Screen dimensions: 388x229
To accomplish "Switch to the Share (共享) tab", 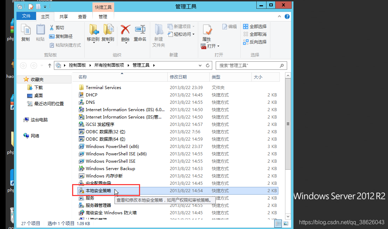I will pos(64,16).
